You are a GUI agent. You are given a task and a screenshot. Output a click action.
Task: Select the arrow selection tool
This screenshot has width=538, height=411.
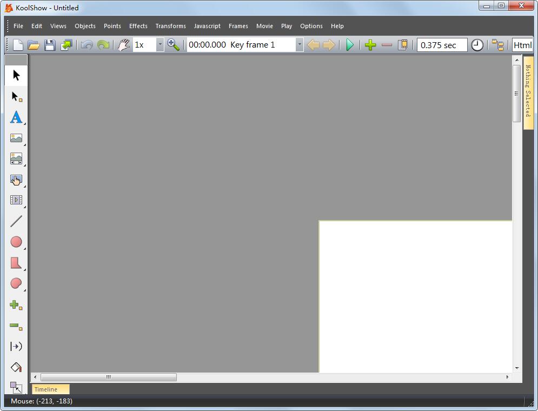(x=16, y=75)
